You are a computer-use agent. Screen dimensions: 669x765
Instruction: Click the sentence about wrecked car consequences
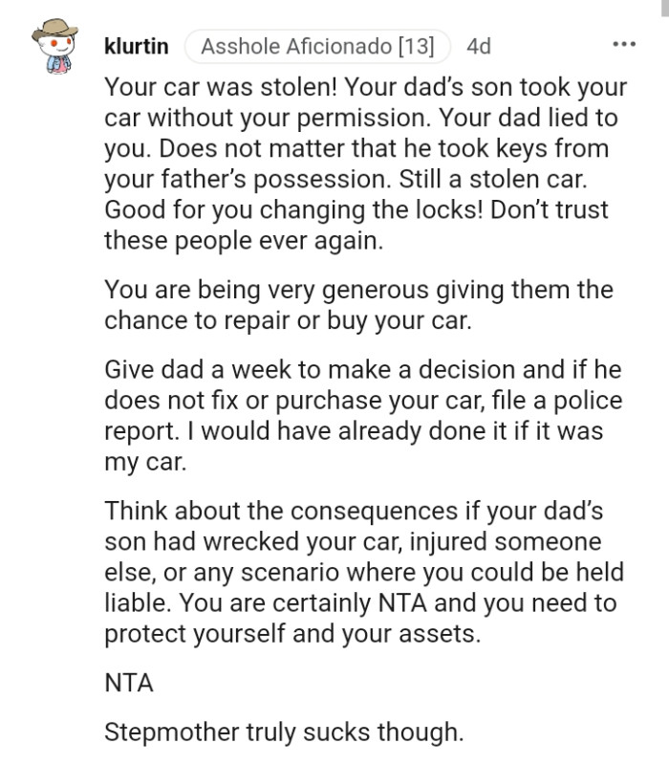coord(363,543)
